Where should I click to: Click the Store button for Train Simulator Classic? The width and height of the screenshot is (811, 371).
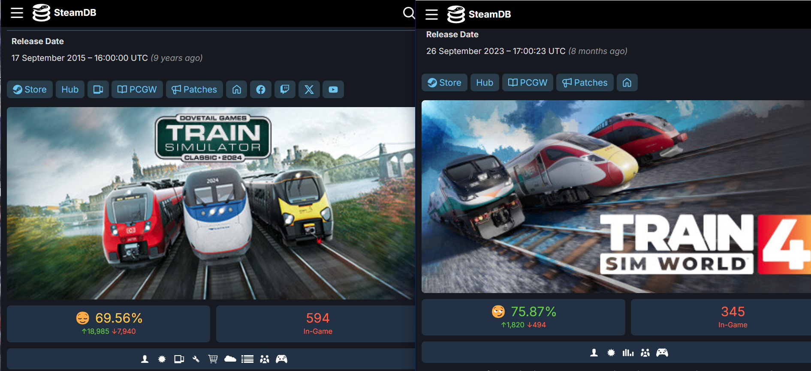point(30,90)
